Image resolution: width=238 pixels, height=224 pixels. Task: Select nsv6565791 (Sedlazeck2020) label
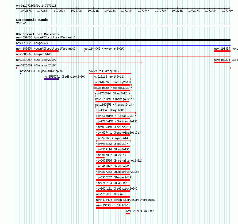pos(64,77)
